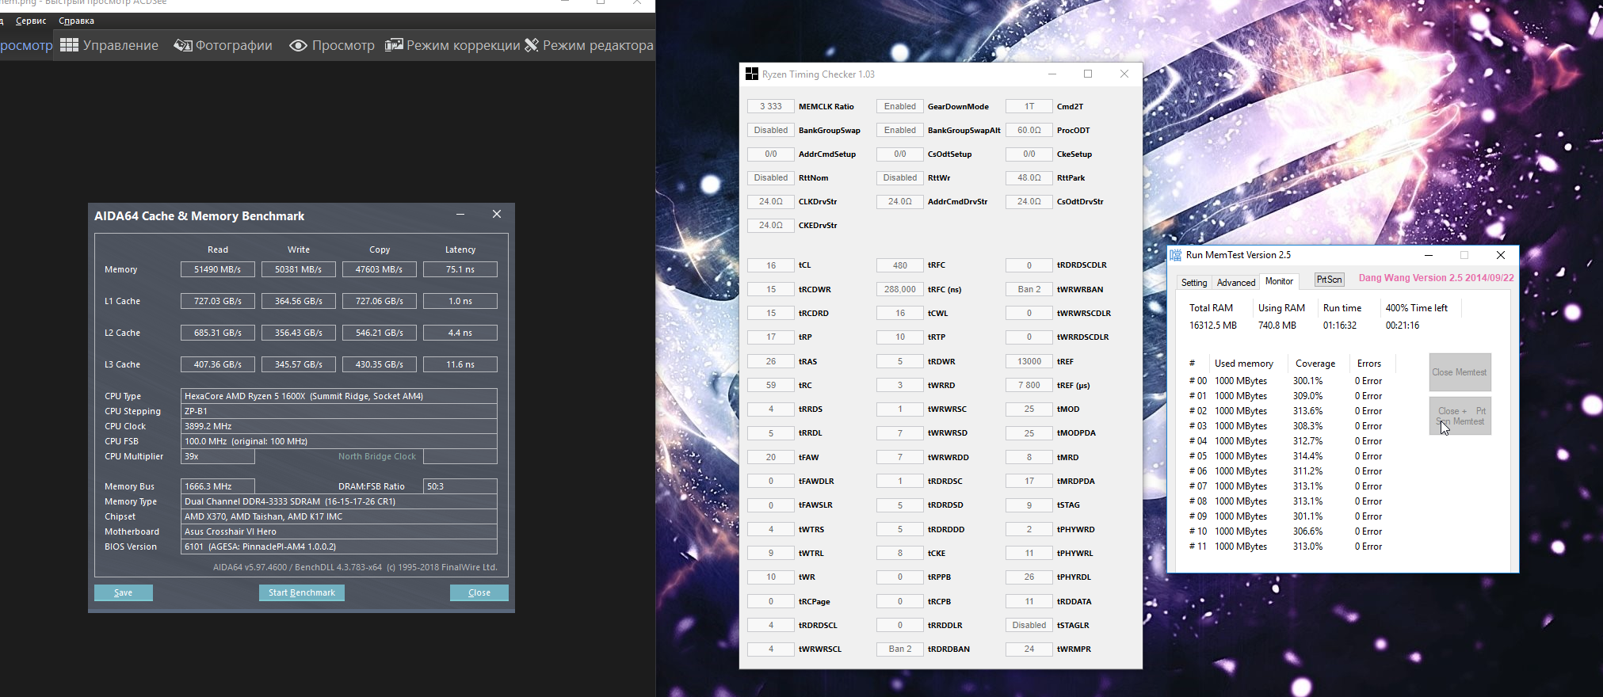Image resolution: width=1603 pixels, height=697 pixels.
Task: Click the tRAS value 26 field
Action: point(770,361)
